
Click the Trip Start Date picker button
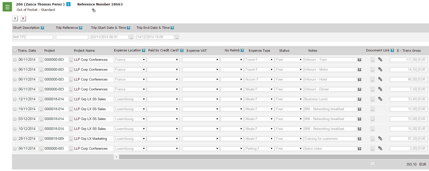[131, 37]
